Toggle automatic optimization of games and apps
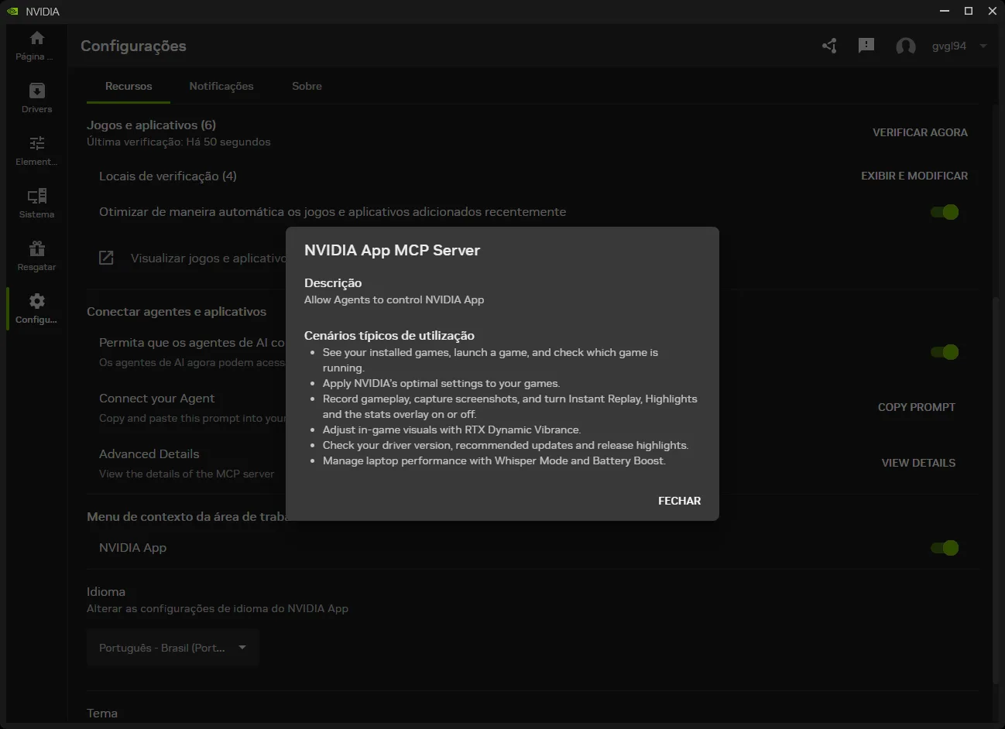1005x729 pixels. coord(945,212)
